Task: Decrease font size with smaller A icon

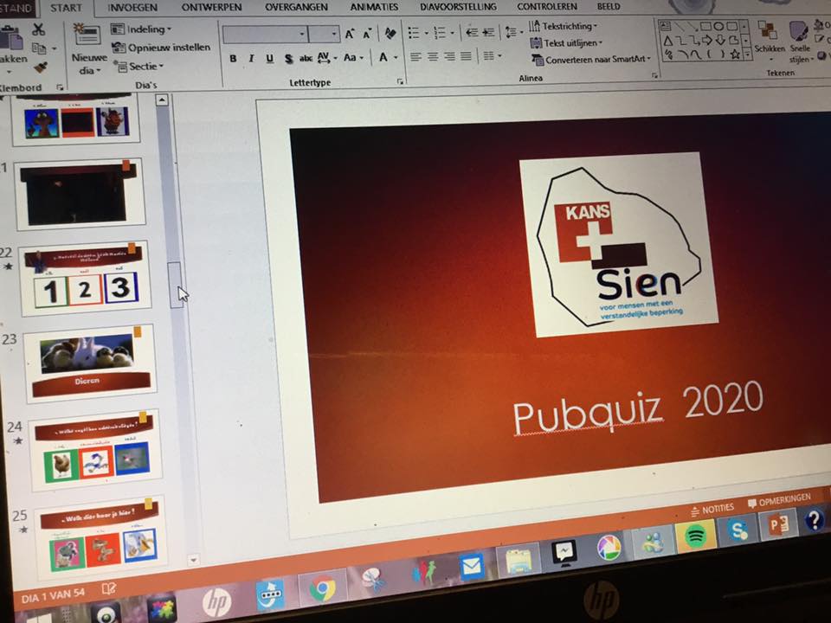Action: [367, 35]
